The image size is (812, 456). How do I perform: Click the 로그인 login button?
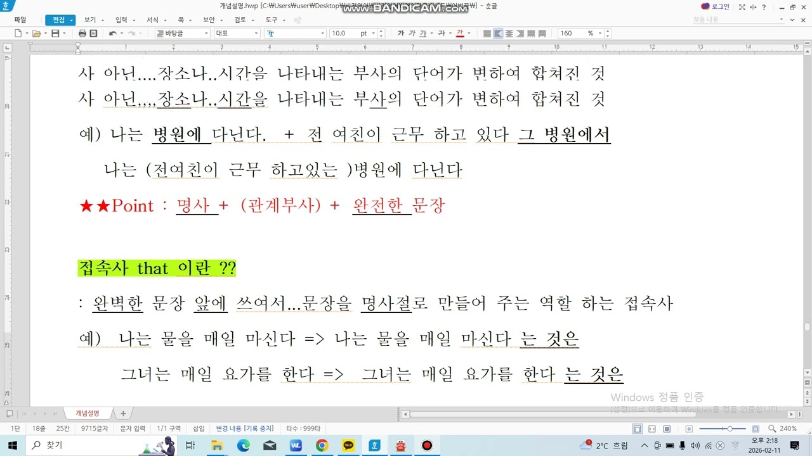[716, 6]
